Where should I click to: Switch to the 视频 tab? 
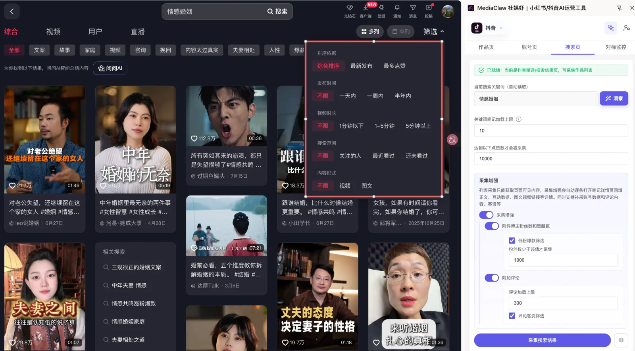(53, 32)
